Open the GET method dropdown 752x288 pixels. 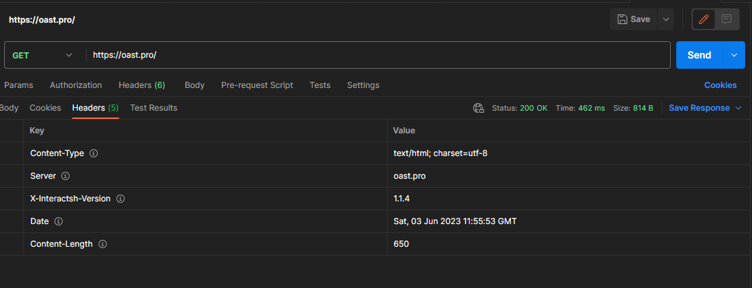point(43,55)
